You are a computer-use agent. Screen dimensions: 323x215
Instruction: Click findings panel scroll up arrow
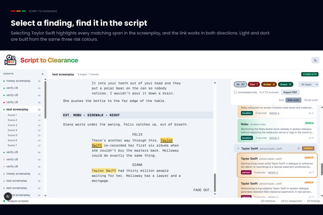tap(322, 107)
